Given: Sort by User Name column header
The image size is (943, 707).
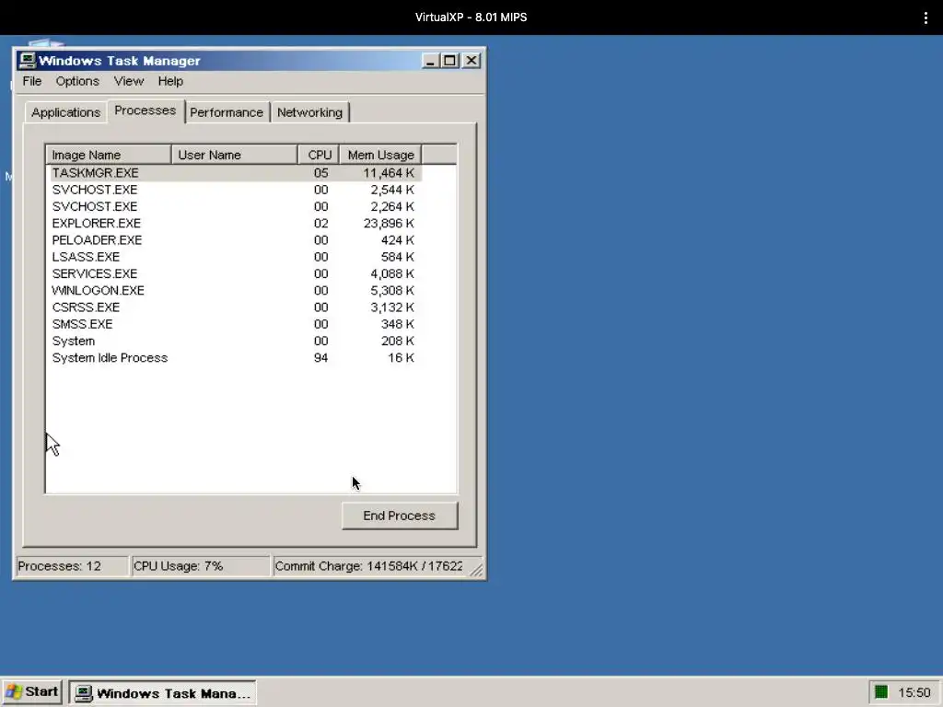Looking at the screenshot, I should pos(235,155).
